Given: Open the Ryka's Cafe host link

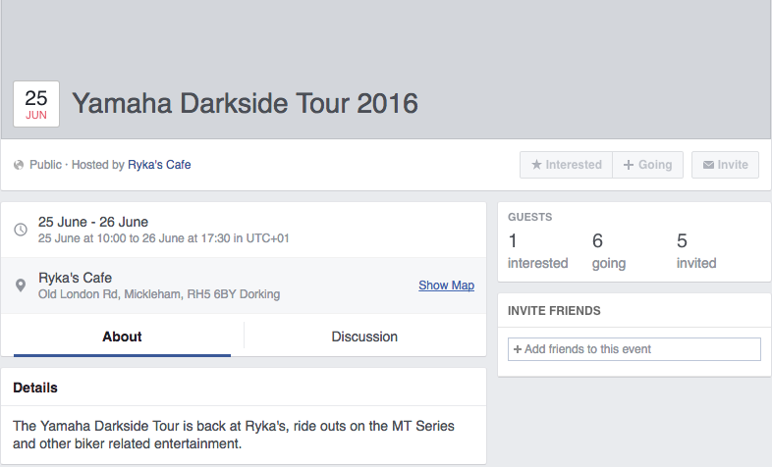Looking at the screenshot, I should click(x=159, y=165).
